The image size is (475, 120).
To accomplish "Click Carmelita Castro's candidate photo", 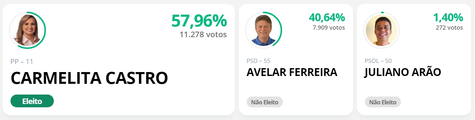I will (x=27, y=30).
